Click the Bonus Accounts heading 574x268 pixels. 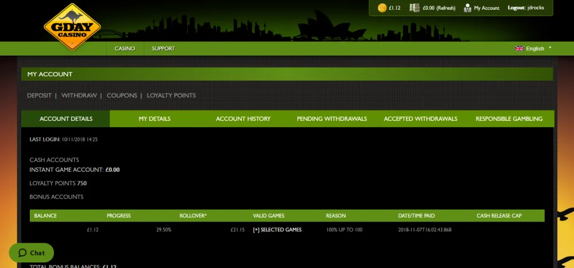(56, 197)
